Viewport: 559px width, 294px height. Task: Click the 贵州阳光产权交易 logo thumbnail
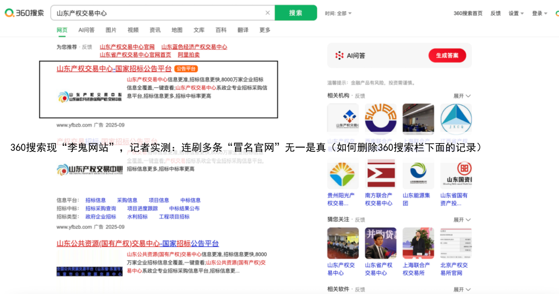(x=343, y=175)
